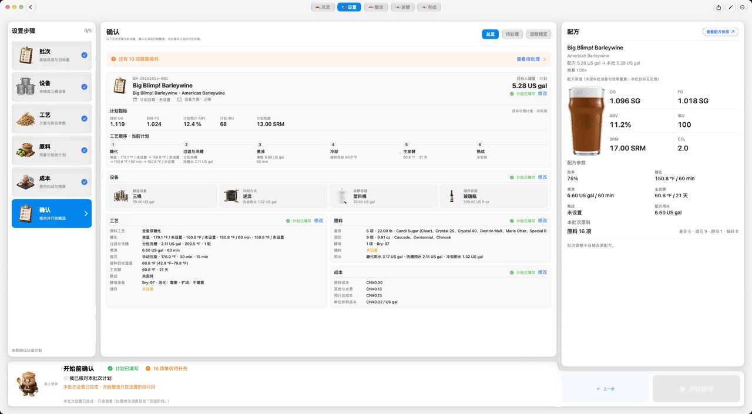Click the beer glass image in the recipe panel

(587, 120)
